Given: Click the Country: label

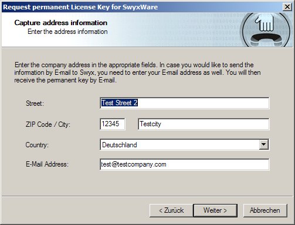Looking at the screenshot, I should (x=37, y=145).
